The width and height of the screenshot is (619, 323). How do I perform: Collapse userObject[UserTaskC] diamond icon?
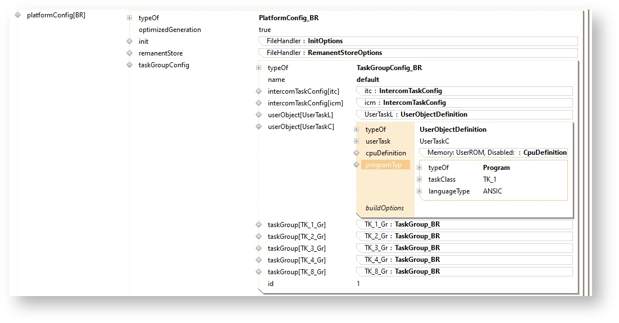(259, 127)
